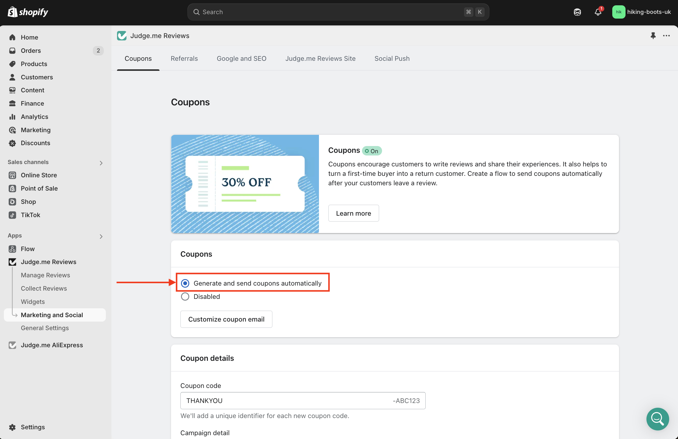Click the Learn more button

point(353,213)
